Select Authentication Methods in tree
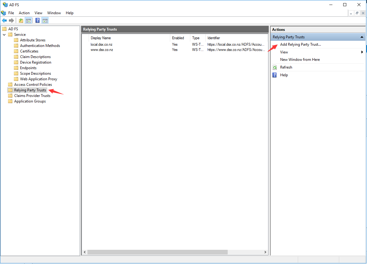The width and height of the screenshot is (367, 264). [40, 46]
